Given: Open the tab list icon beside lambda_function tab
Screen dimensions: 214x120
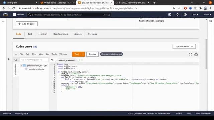Looking at the screenshot, I should [x=52, y=60].
